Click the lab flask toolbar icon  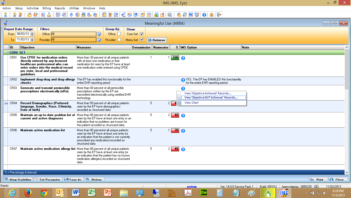(49, 15)
